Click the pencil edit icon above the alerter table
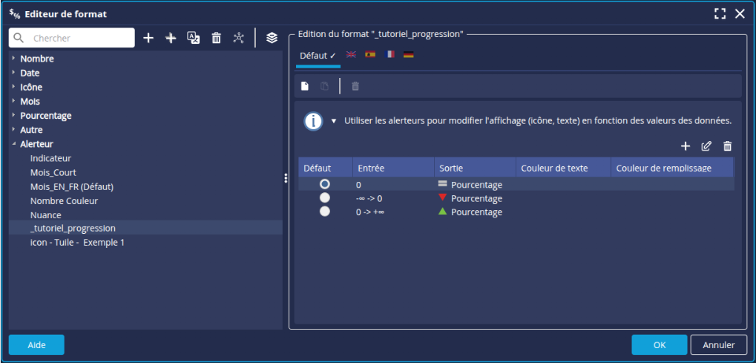This screenshot has width=756, height=363. 706,146
